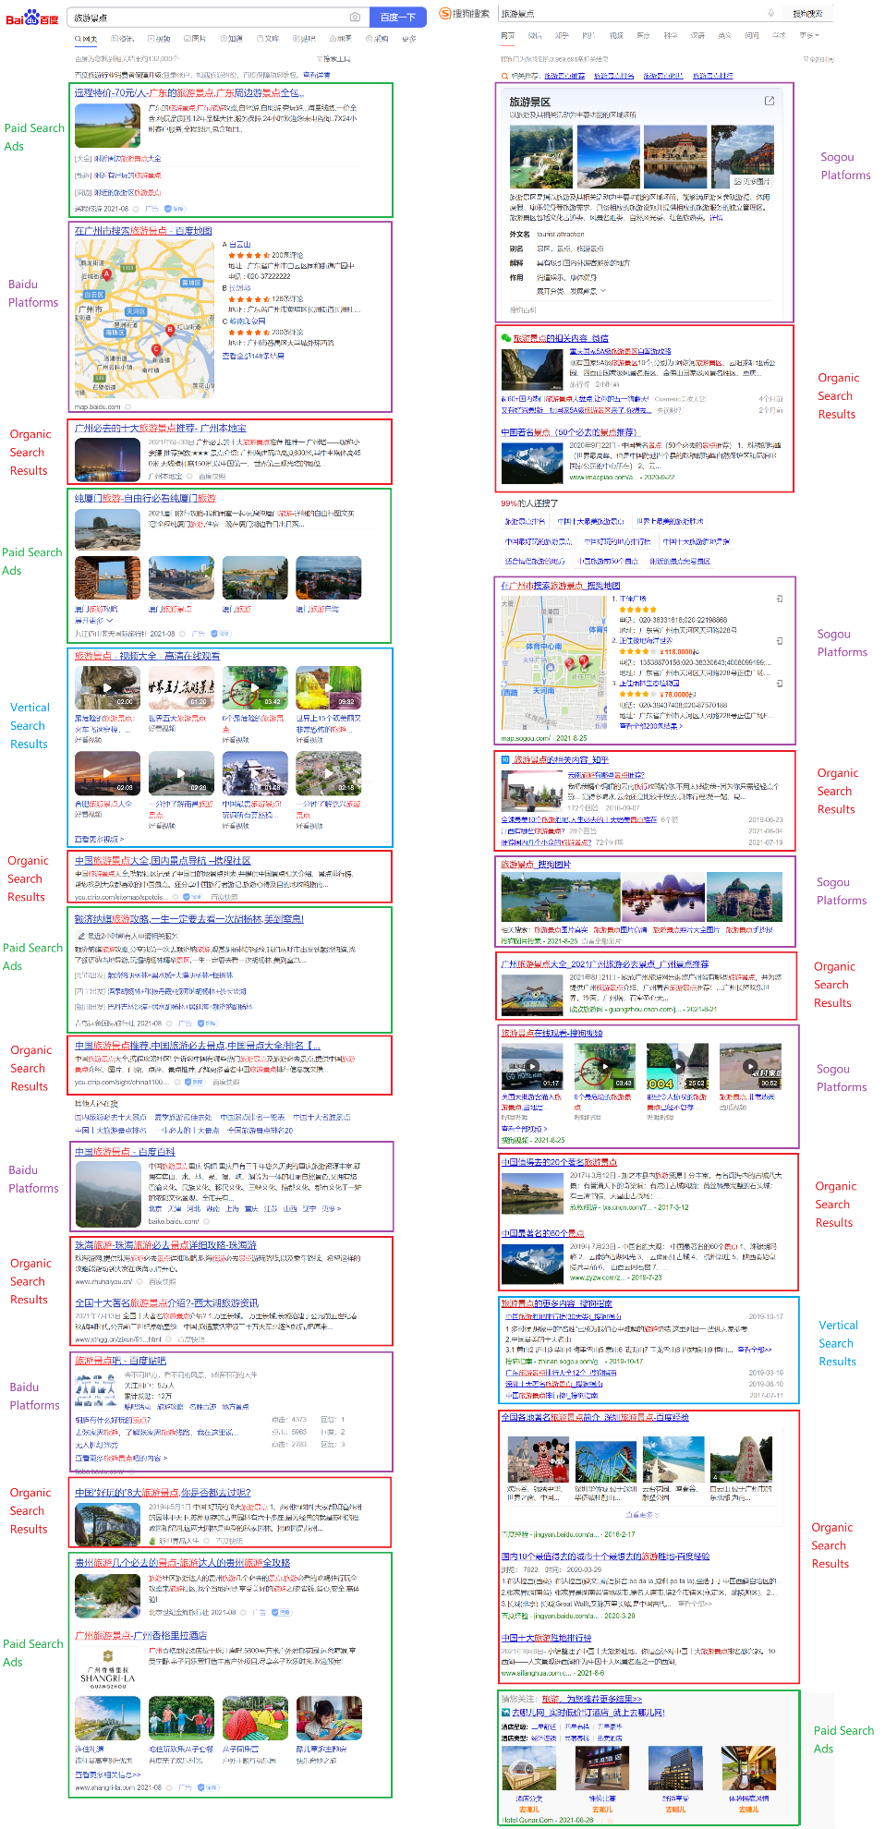Switch to Baidu 资讯 tab
The height and width of the screenshot is (1829, 885).
click(122, 39)
